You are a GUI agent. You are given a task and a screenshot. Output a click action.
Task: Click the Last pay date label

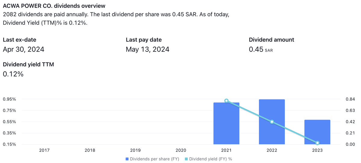tap(144, 40)
